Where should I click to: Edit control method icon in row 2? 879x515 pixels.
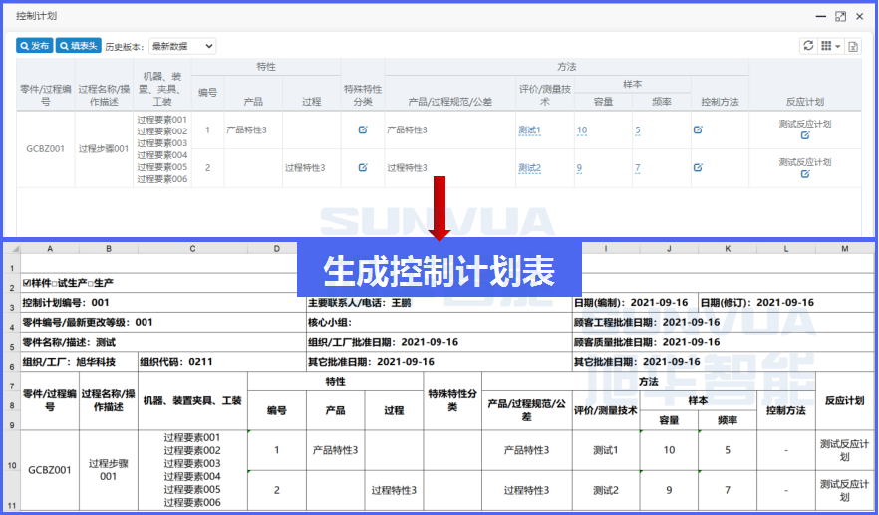[x=698, y=168]
